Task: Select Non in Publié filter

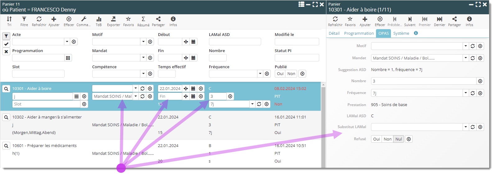Action: coord(291,74)
